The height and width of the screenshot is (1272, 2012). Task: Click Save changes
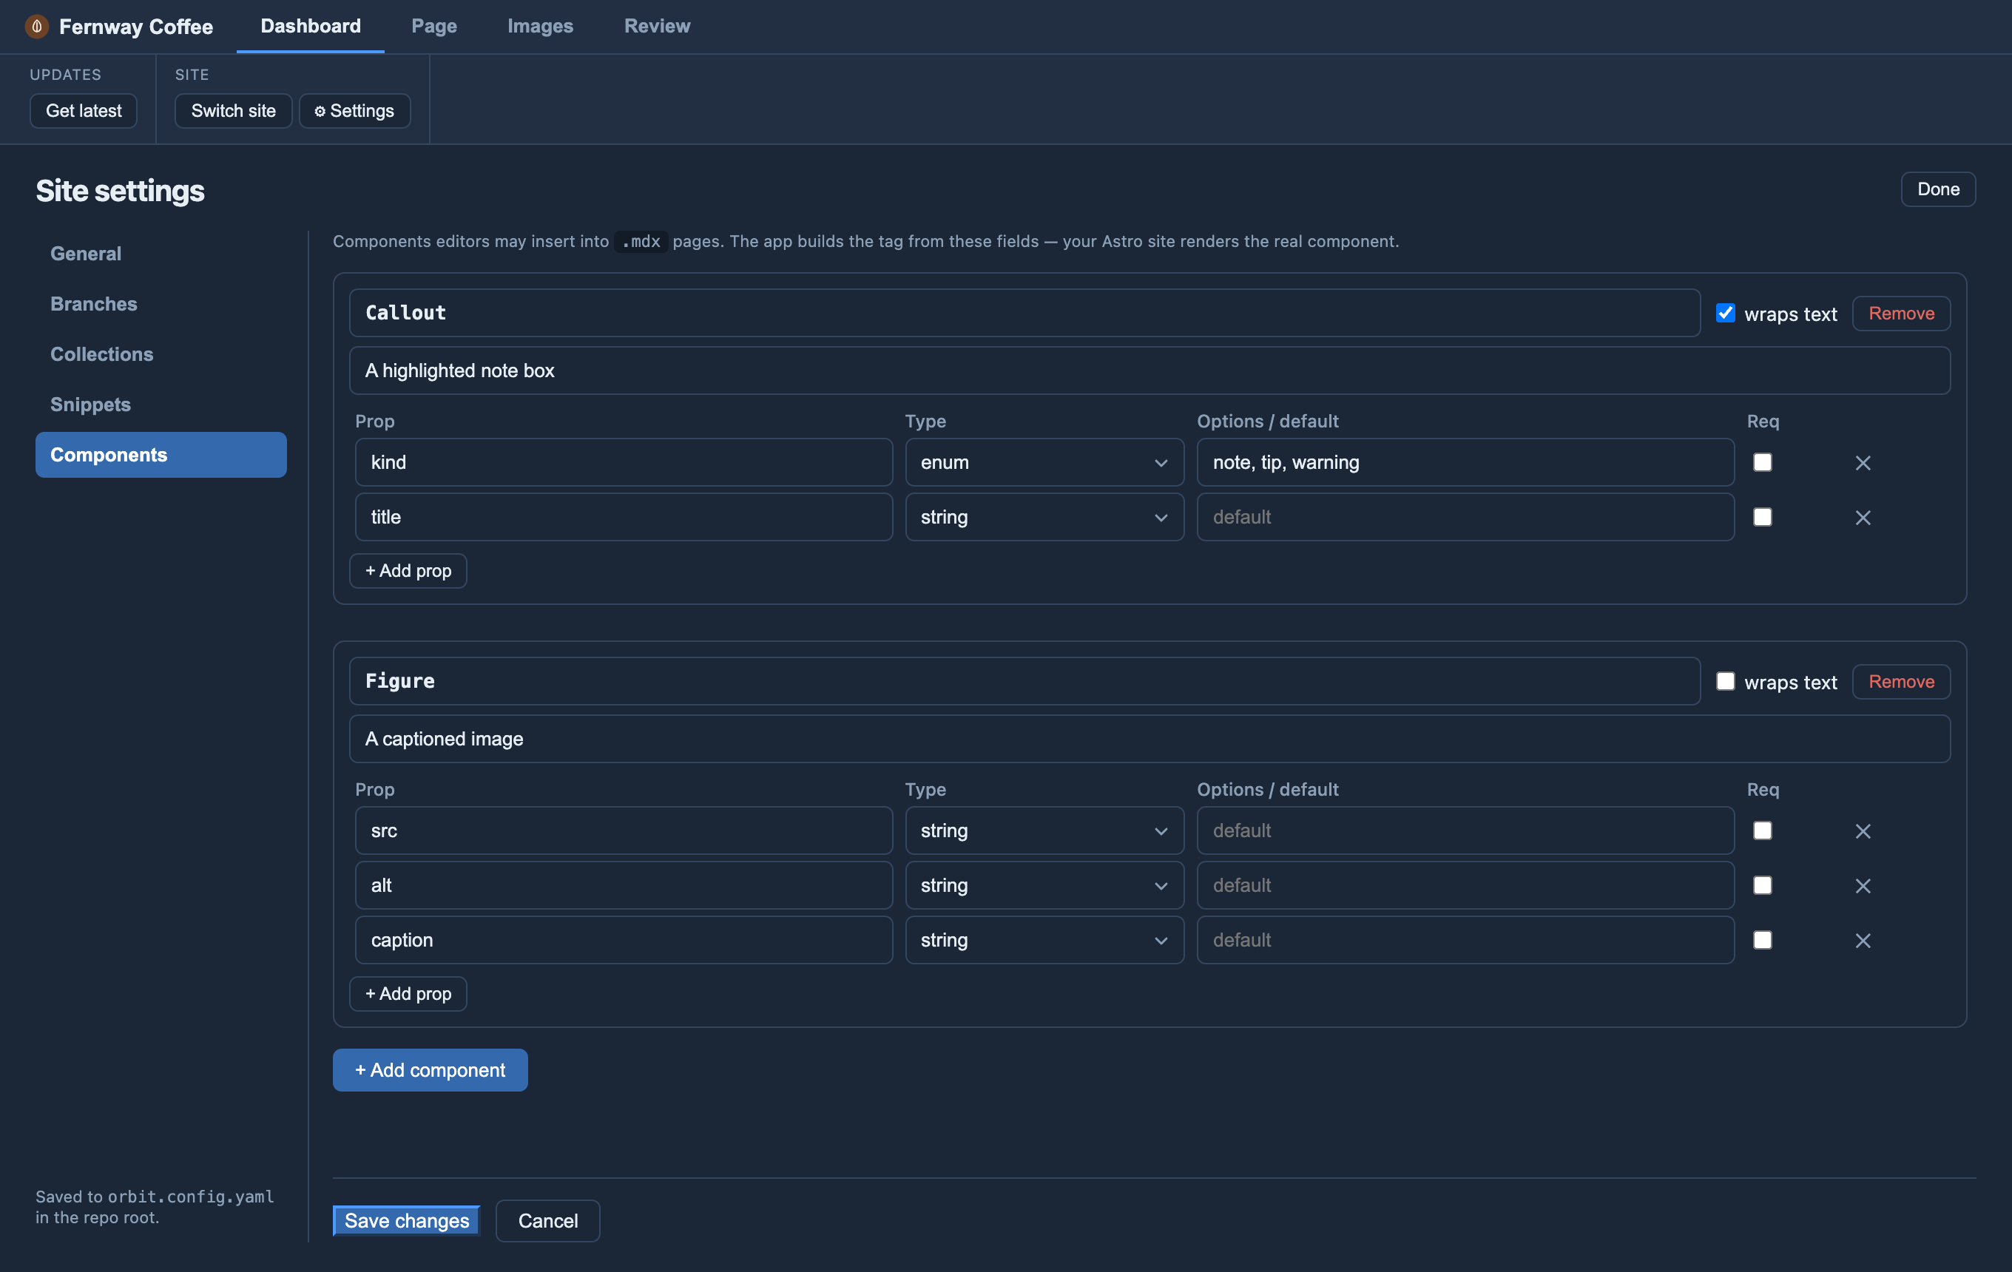click(x=407, y=1221)
